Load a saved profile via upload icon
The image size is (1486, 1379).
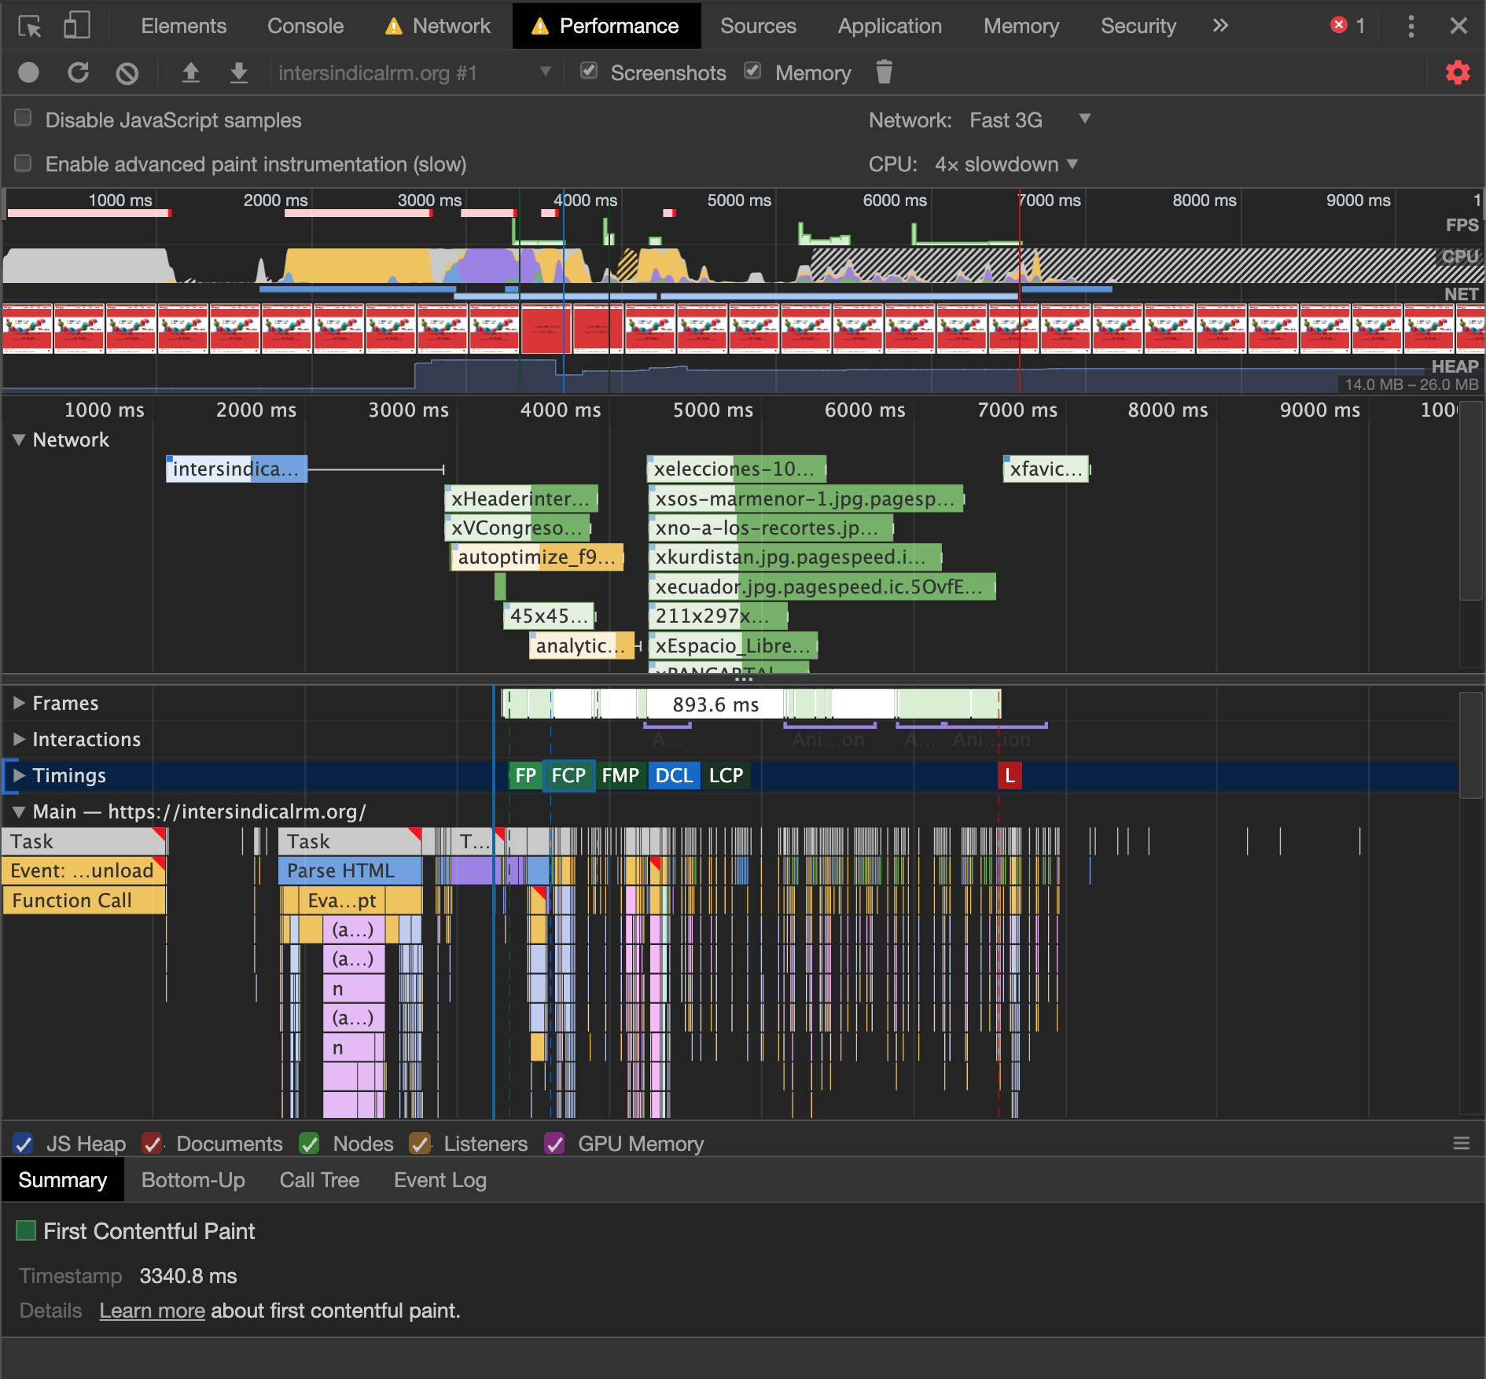coord(191,72)
